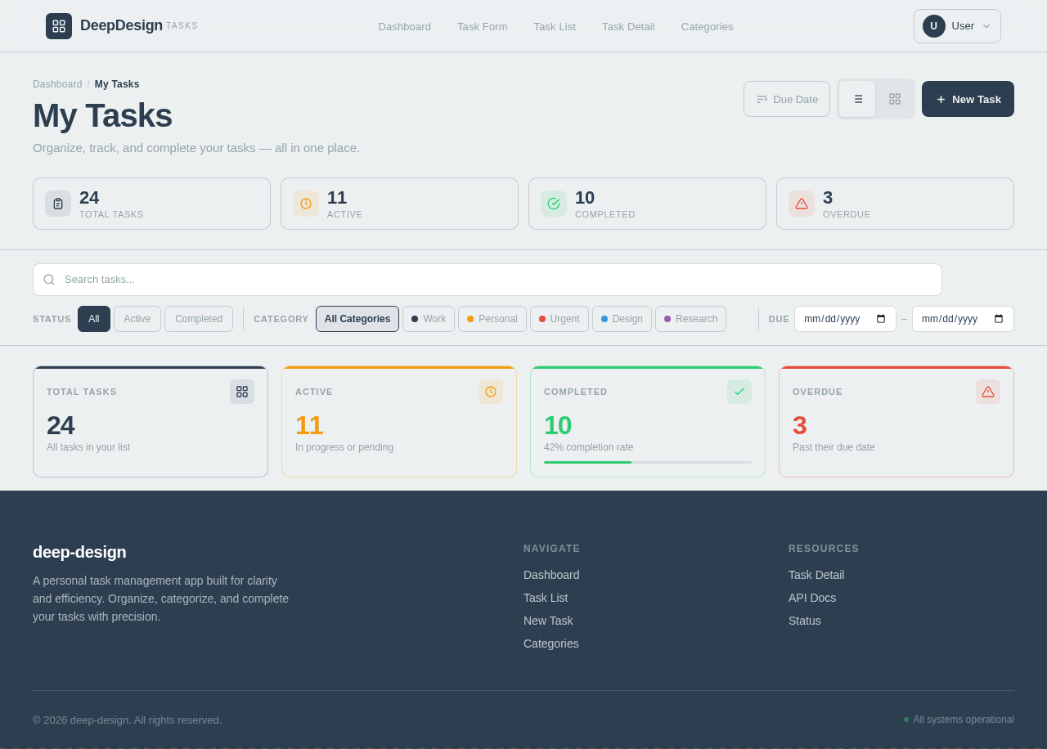Expand the user menu chevron

(x=986, y=26)
